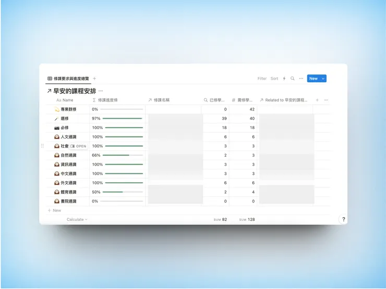This screenshot has height=289, width=386.
Task: Click the 人文通識 row icon
Action: pyautogui.click(x=57, y=137)
